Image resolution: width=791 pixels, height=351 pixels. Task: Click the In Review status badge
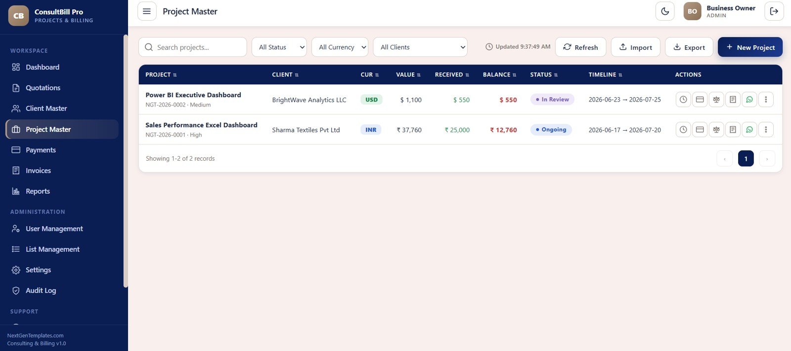pos(552,100)
